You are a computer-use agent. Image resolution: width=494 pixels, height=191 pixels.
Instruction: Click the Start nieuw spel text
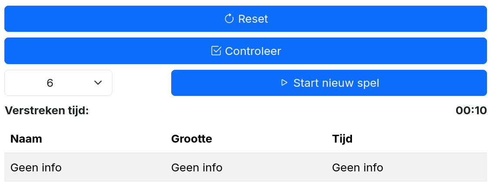point(336,83)
